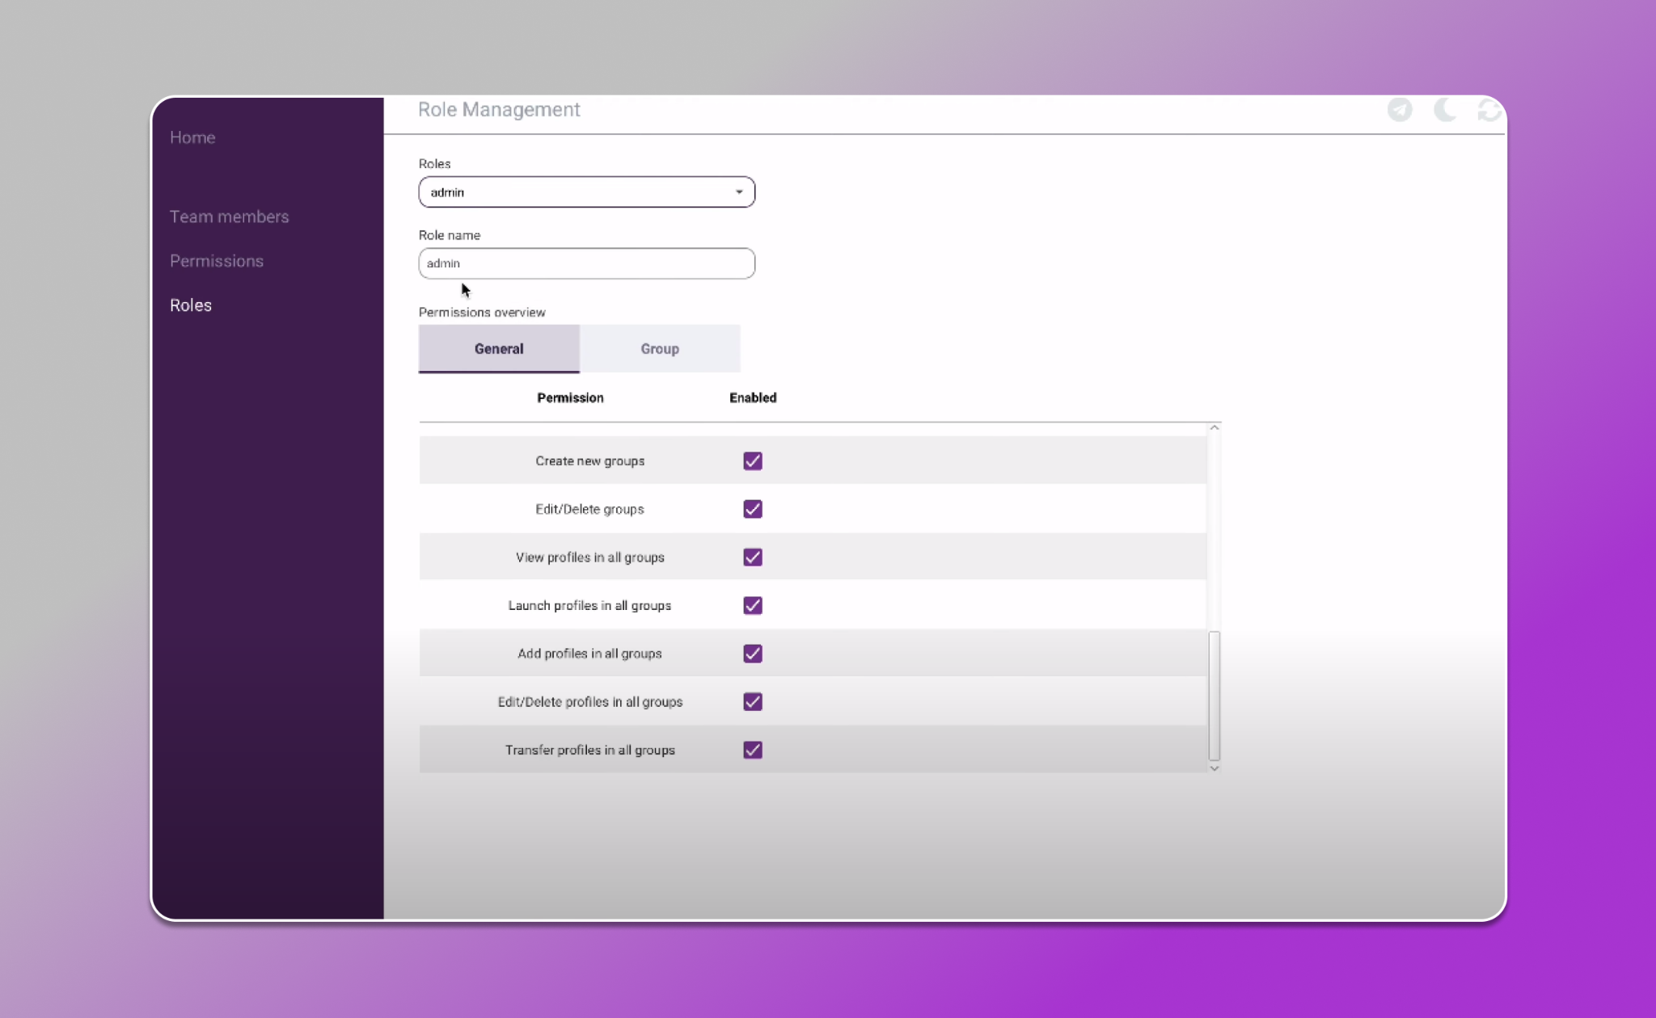This screenshot has height=1018, width=1656.
Task: Click the Role name input field
Action: 586,263
